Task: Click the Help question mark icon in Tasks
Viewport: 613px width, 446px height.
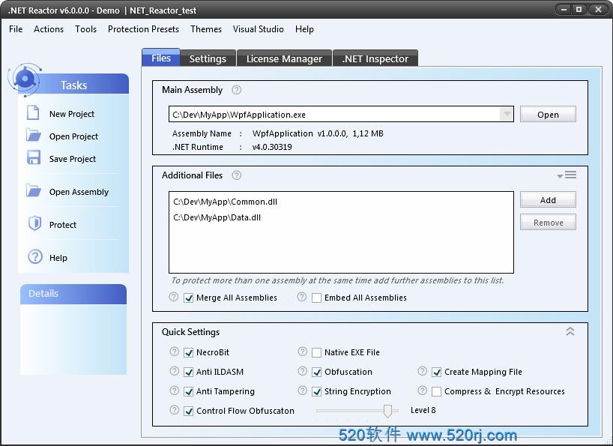Action: (x=35, y=257)
